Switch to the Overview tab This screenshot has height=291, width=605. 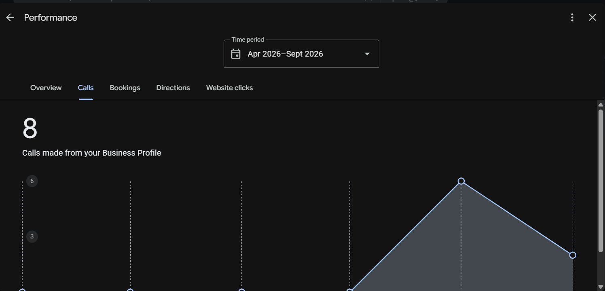pyautogui.click(x=46, y=88)
